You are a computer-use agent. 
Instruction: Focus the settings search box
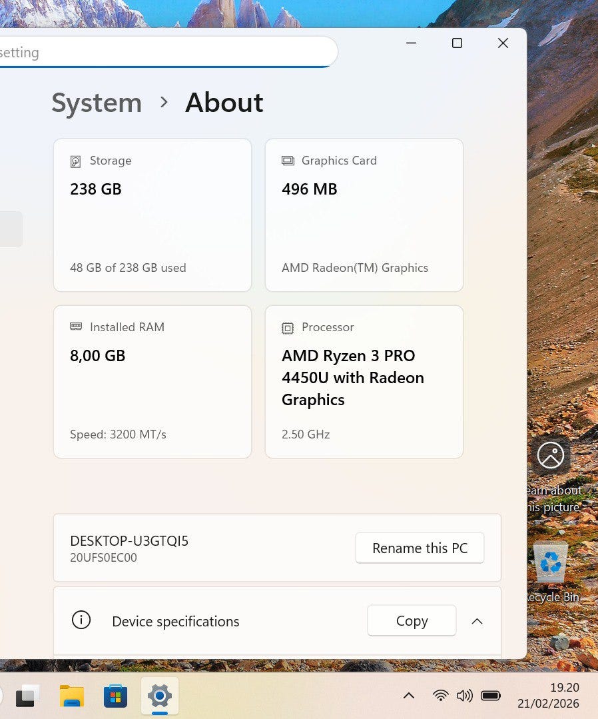166,53
